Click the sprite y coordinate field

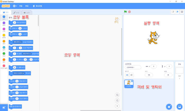point(169,66)
